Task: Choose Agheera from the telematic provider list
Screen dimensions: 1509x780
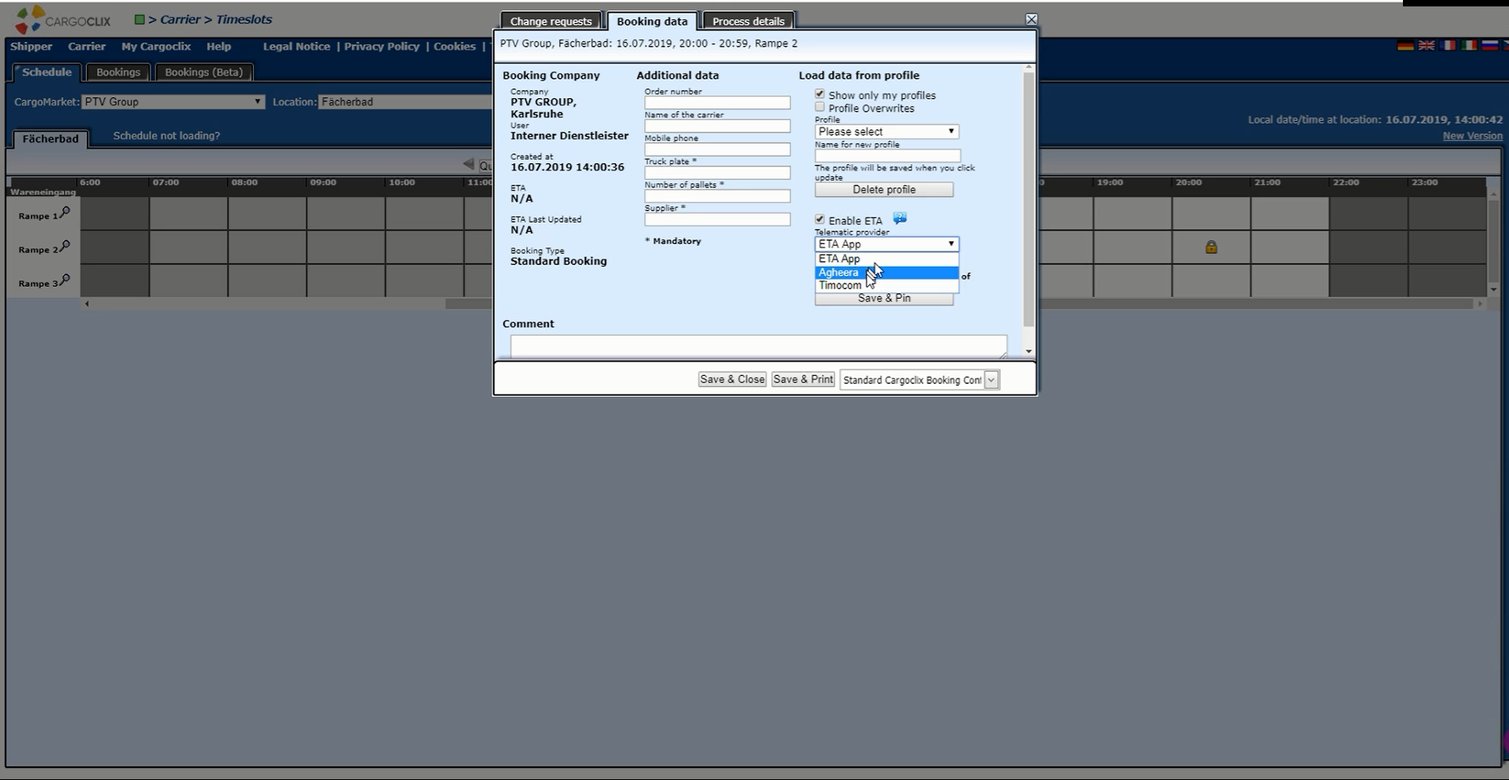Action: click(x=839, y=272)
